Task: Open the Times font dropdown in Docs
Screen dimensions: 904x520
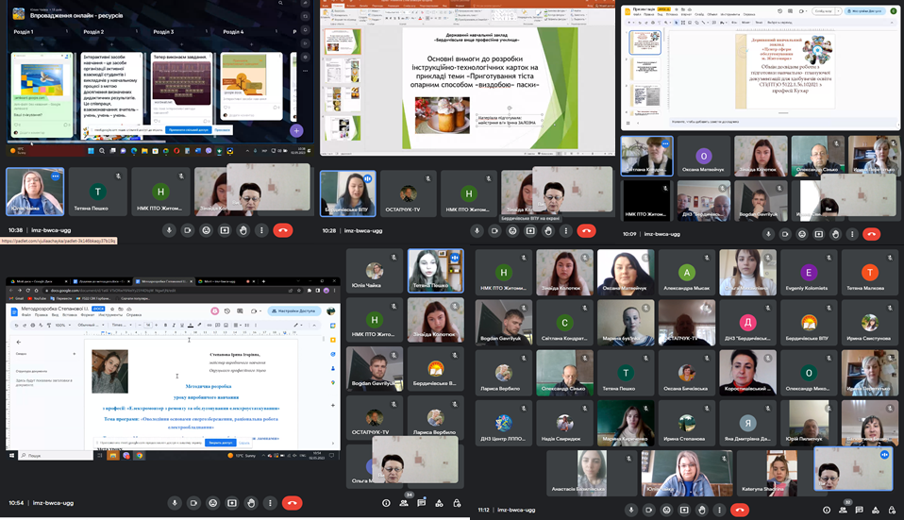Action: (120, 325)
